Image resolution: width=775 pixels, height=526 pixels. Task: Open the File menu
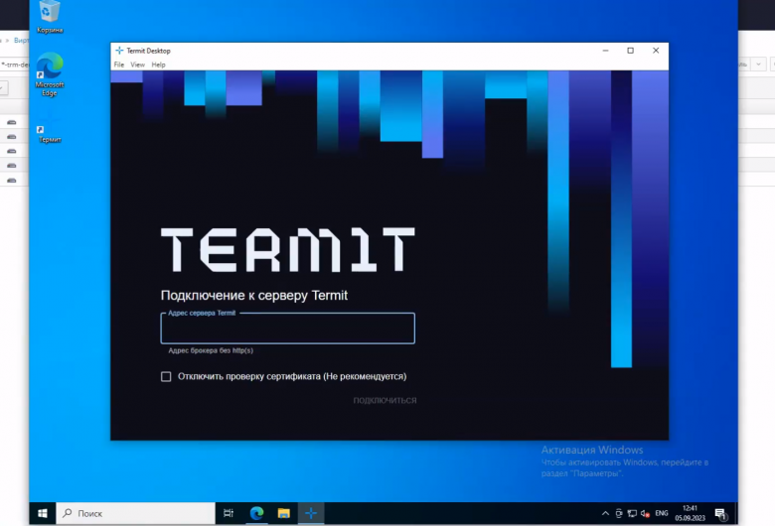point(118,65)
